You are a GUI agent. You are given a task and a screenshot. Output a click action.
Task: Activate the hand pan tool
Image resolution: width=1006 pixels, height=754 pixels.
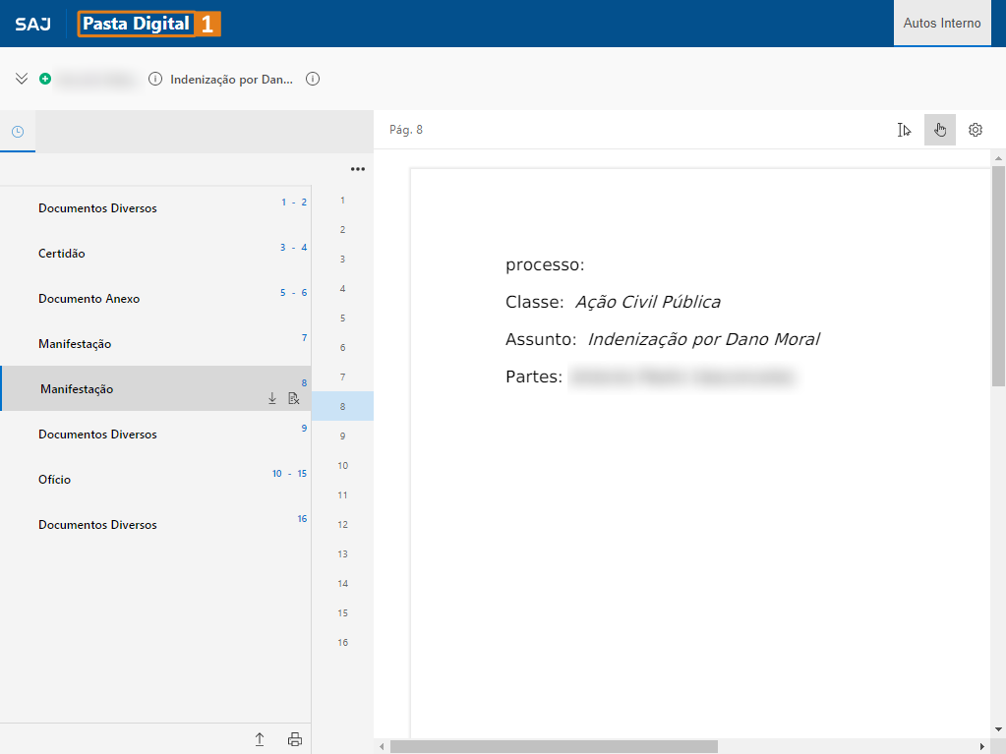(940, 130)
